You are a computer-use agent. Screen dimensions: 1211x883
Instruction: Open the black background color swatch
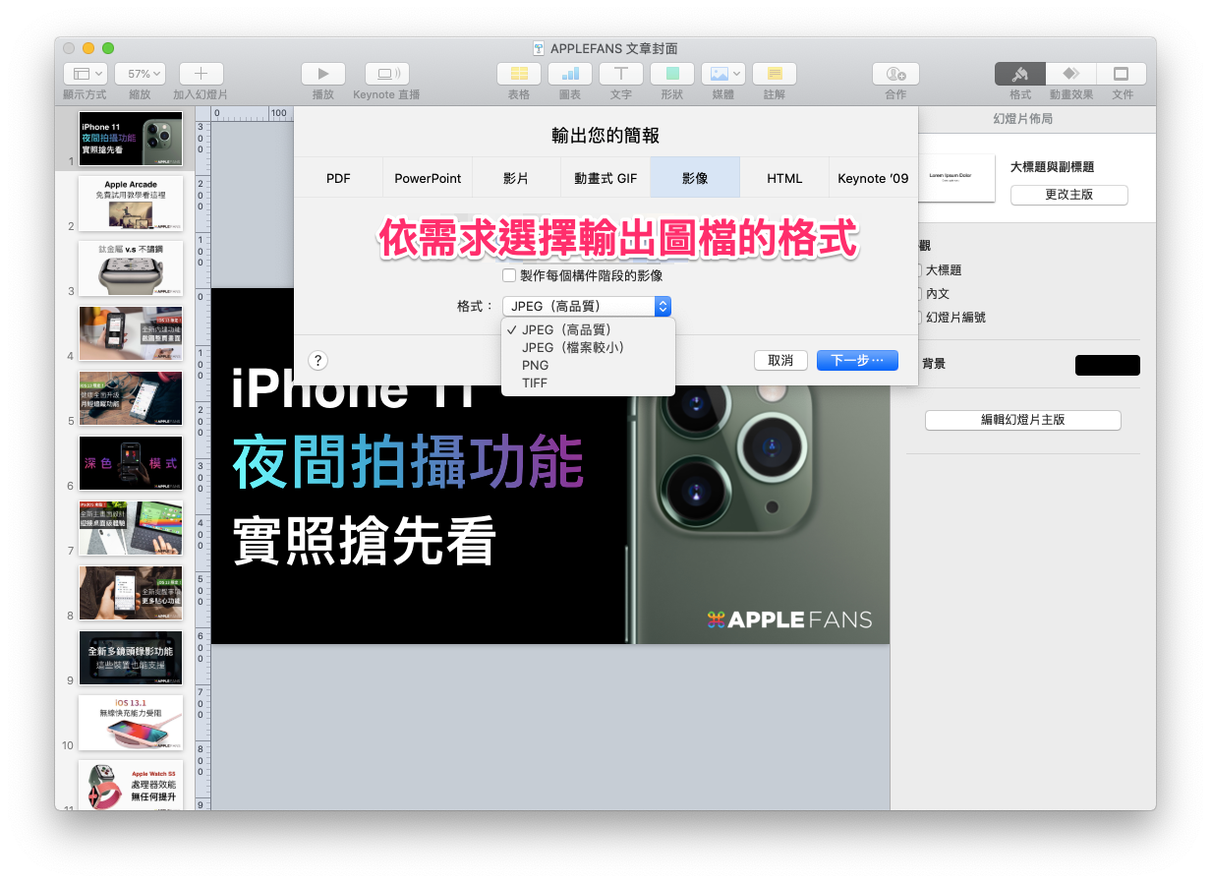[x=1108, y=365]
